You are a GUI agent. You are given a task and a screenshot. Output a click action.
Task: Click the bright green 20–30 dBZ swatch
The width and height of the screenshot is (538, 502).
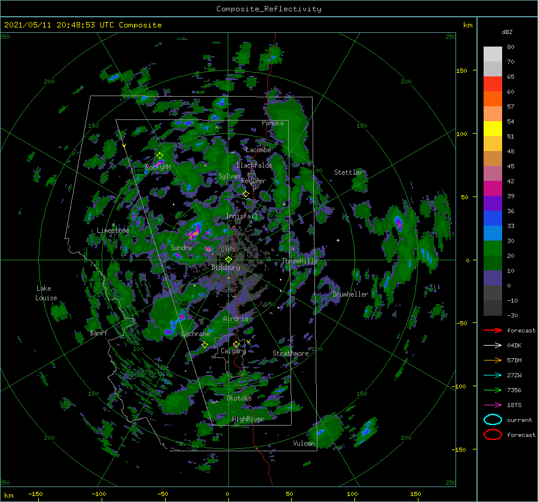493,248
